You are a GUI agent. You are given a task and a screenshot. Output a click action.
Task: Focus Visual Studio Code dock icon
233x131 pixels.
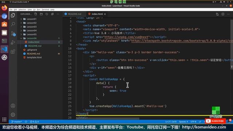4,49
